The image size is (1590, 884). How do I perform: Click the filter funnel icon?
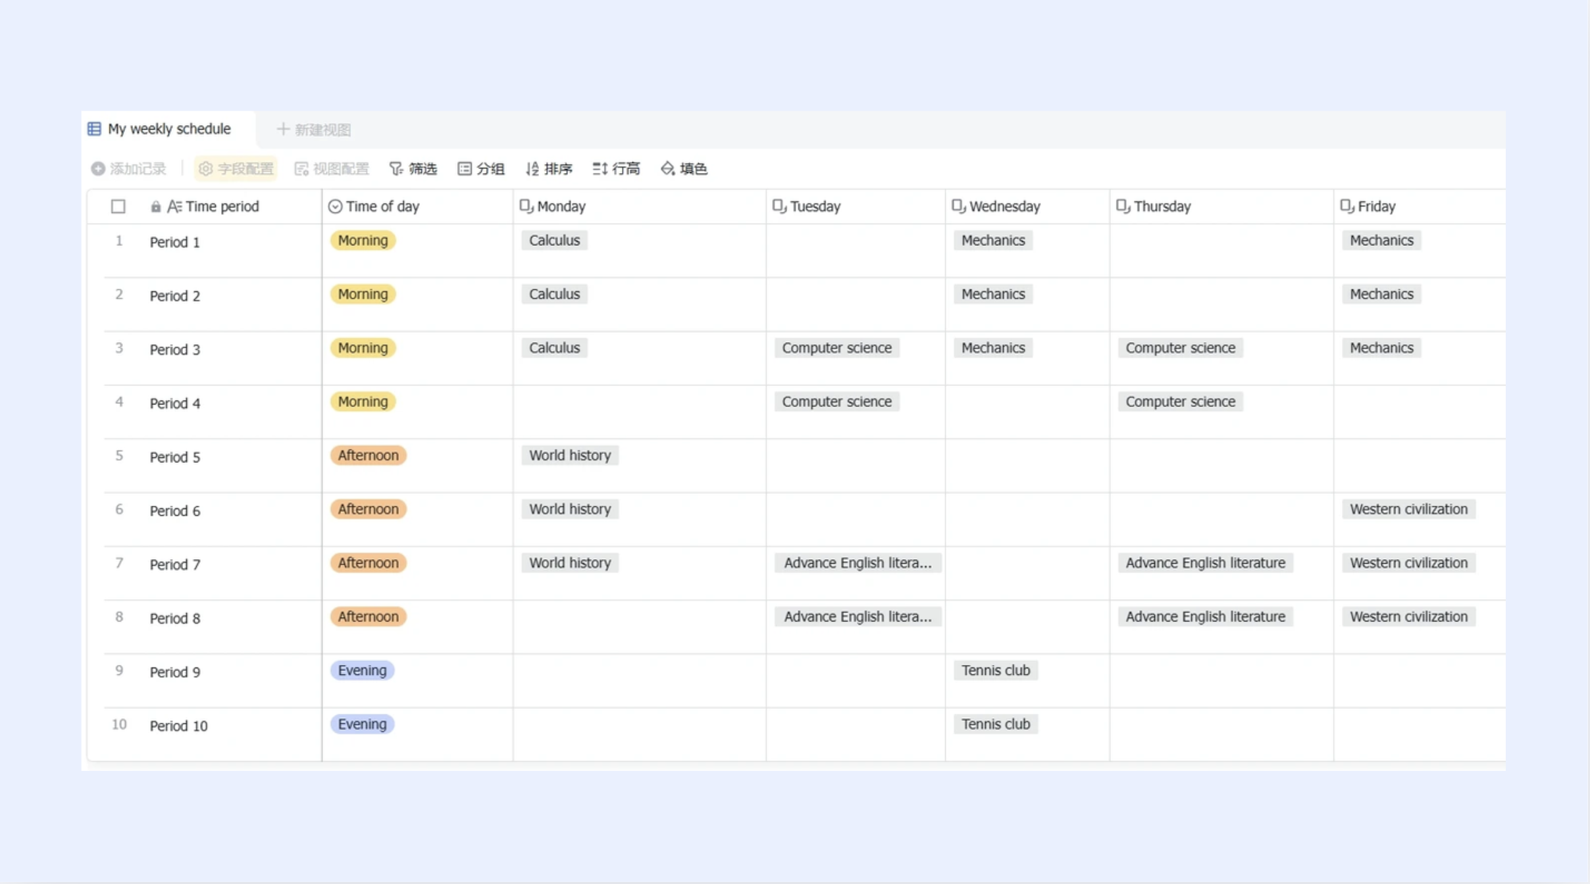tap(396, 169)
